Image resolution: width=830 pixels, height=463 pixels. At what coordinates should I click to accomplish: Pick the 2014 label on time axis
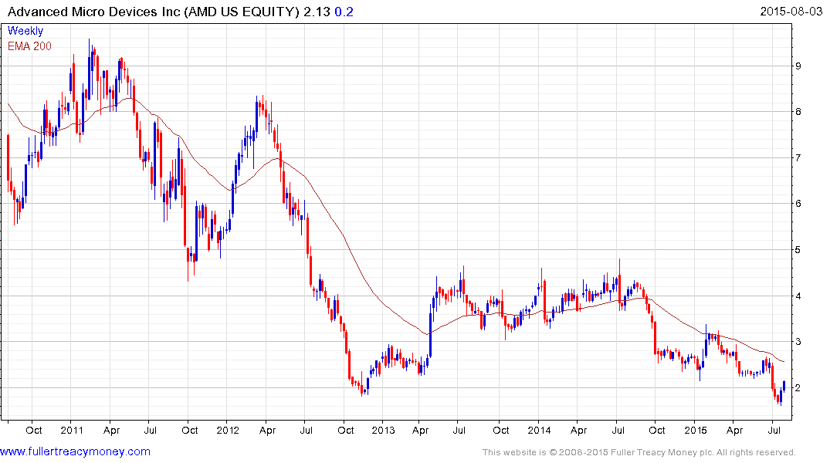(539, 430)
